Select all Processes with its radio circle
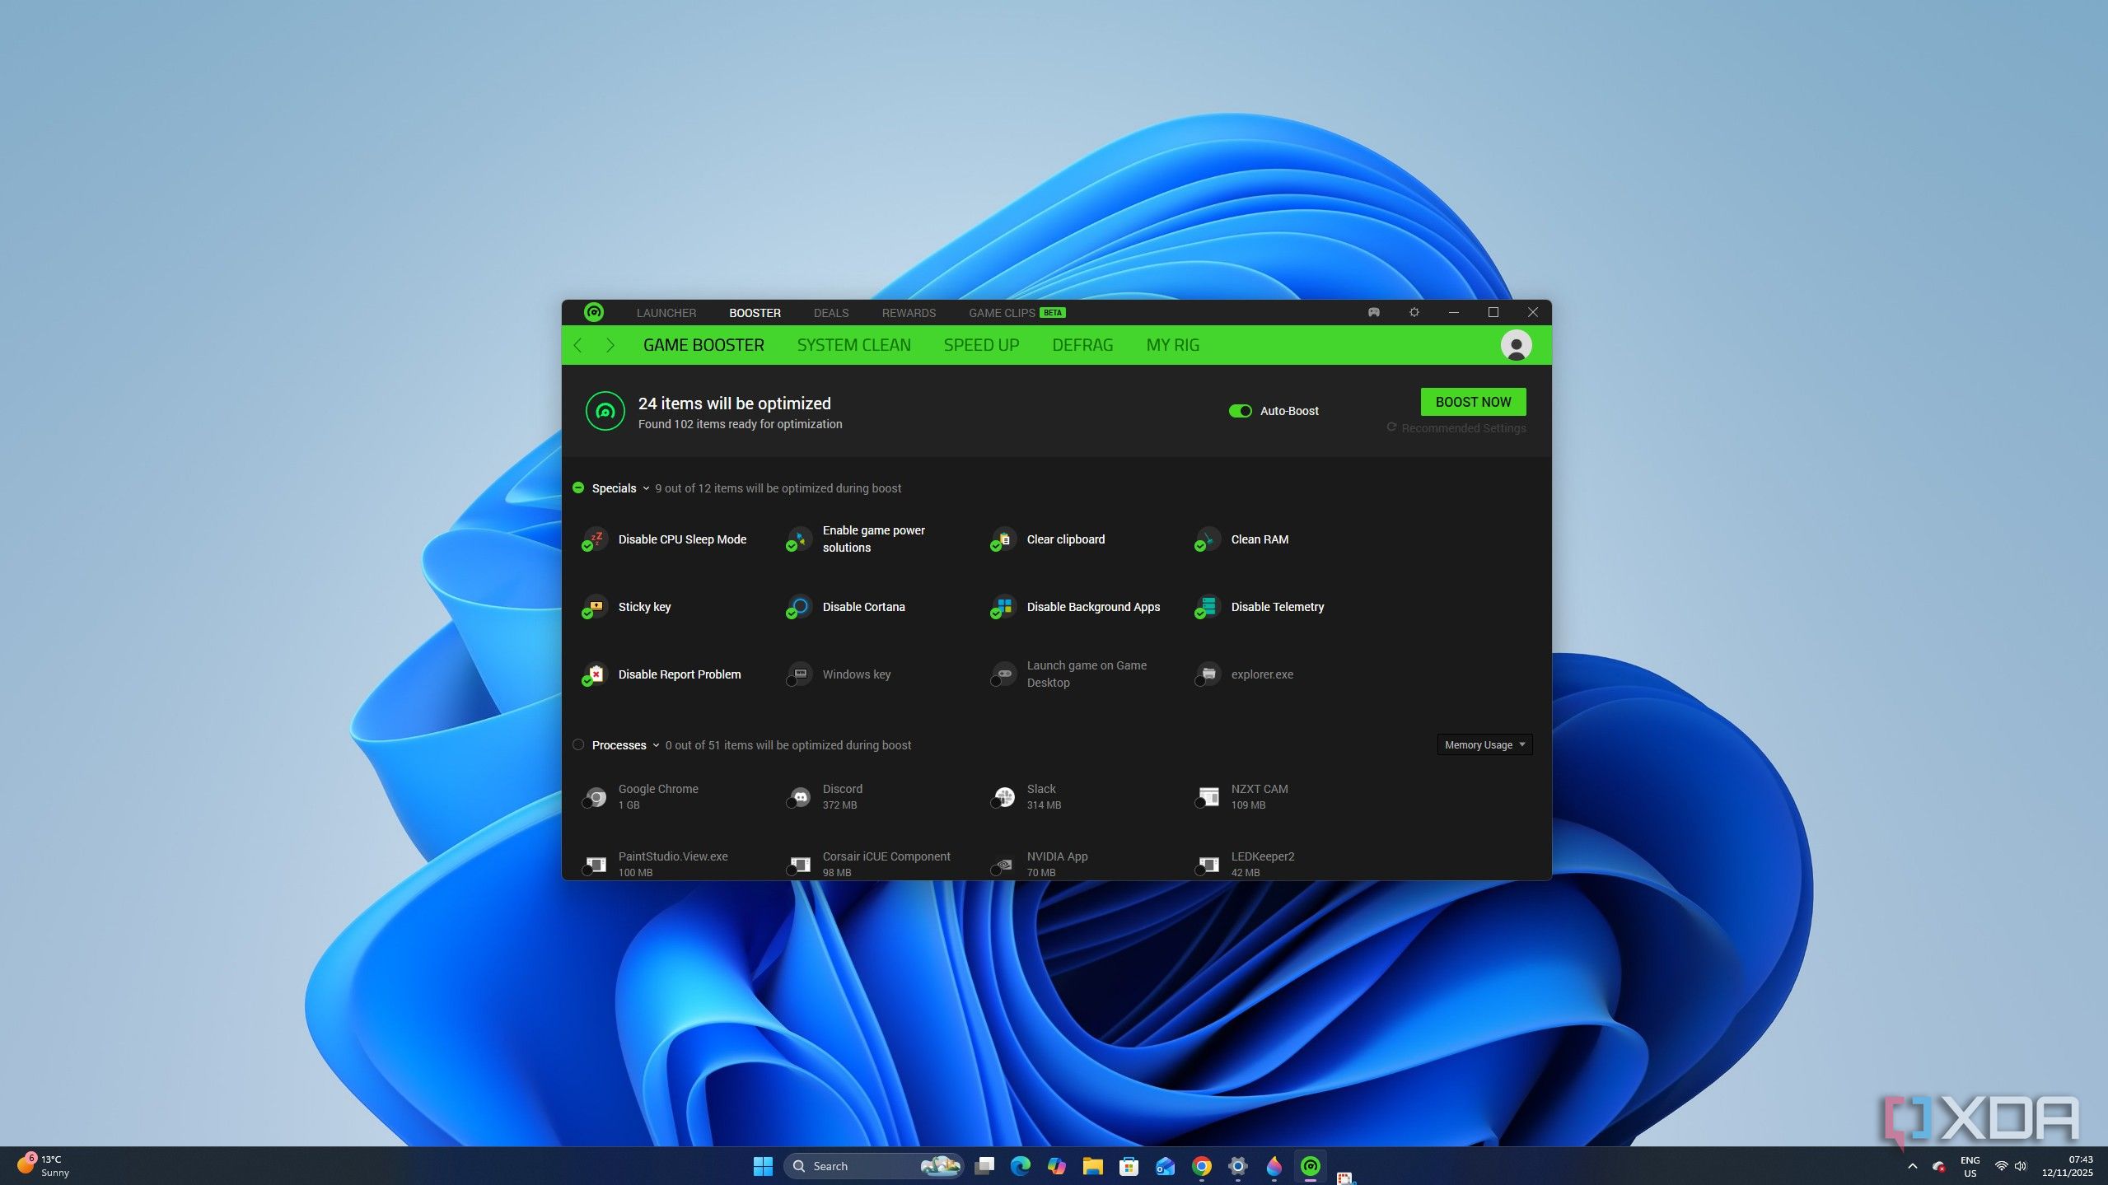The width and height of the screenshot is (2108, 1185). 578,744
